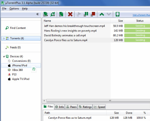
Task: Click the dragged uTorrent icon near XBox 360
Action: click(x=34, y=69)
